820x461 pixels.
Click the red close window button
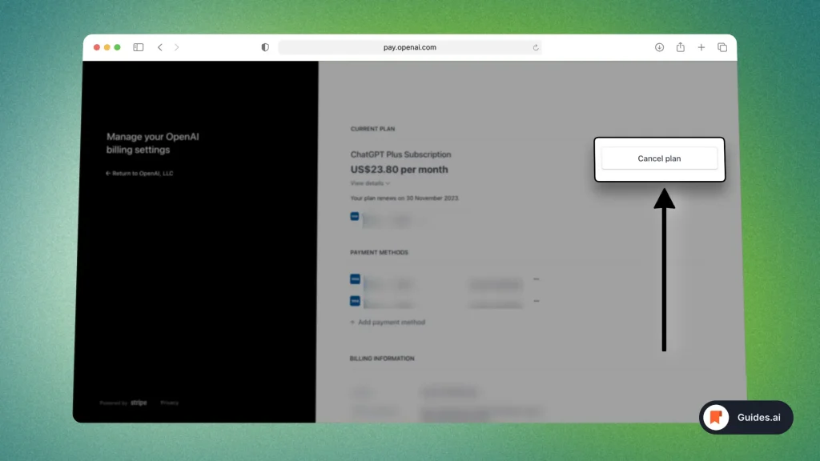[x=97, y=47]
